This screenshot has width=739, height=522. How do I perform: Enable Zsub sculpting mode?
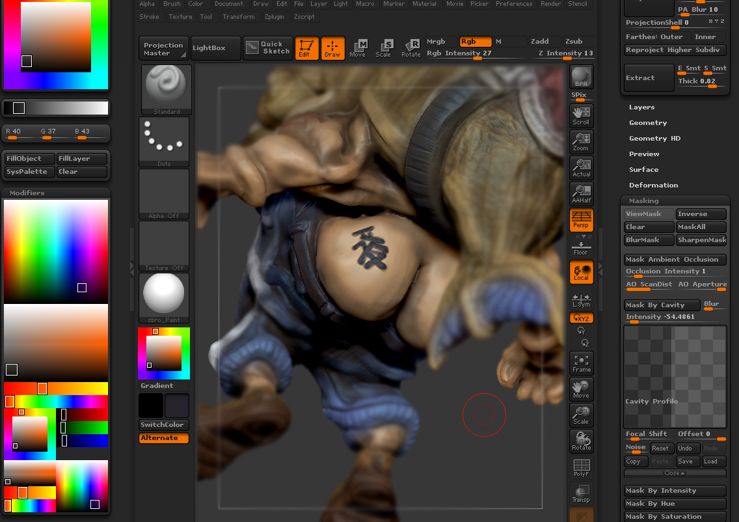point(578,42)
